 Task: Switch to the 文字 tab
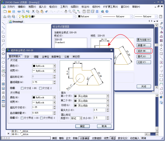pyautogui.click(x=27, y=57)
